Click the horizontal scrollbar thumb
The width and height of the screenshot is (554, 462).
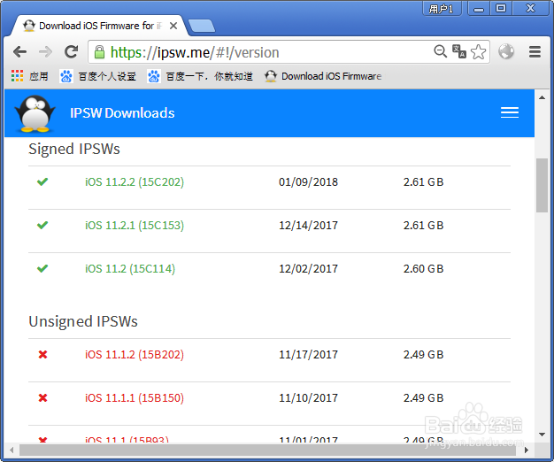[267, 450]
